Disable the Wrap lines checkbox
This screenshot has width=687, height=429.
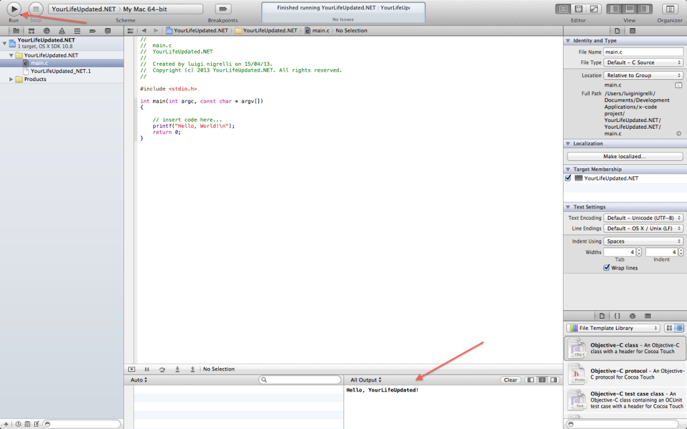click(x=607, y=267)
